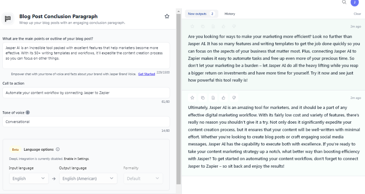The width and height of the screenshot is (365, 194).
Task: Click the Blog Post Conclusion Paragraph title
Action: point(59,16)
